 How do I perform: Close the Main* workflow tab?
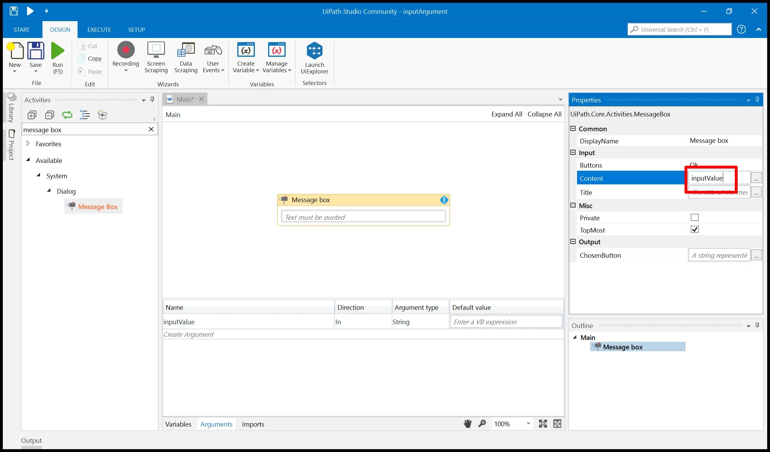(201, 99)
